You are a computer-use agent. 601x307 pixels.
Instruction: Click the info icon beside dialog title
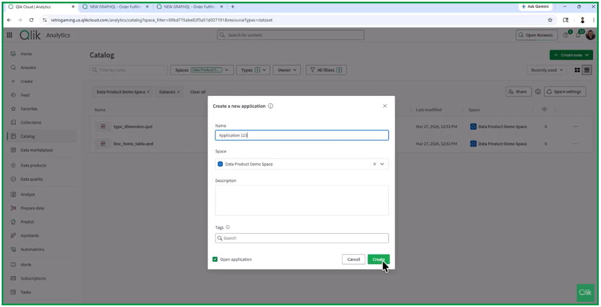pyautogui.click(x=271, y=106)
